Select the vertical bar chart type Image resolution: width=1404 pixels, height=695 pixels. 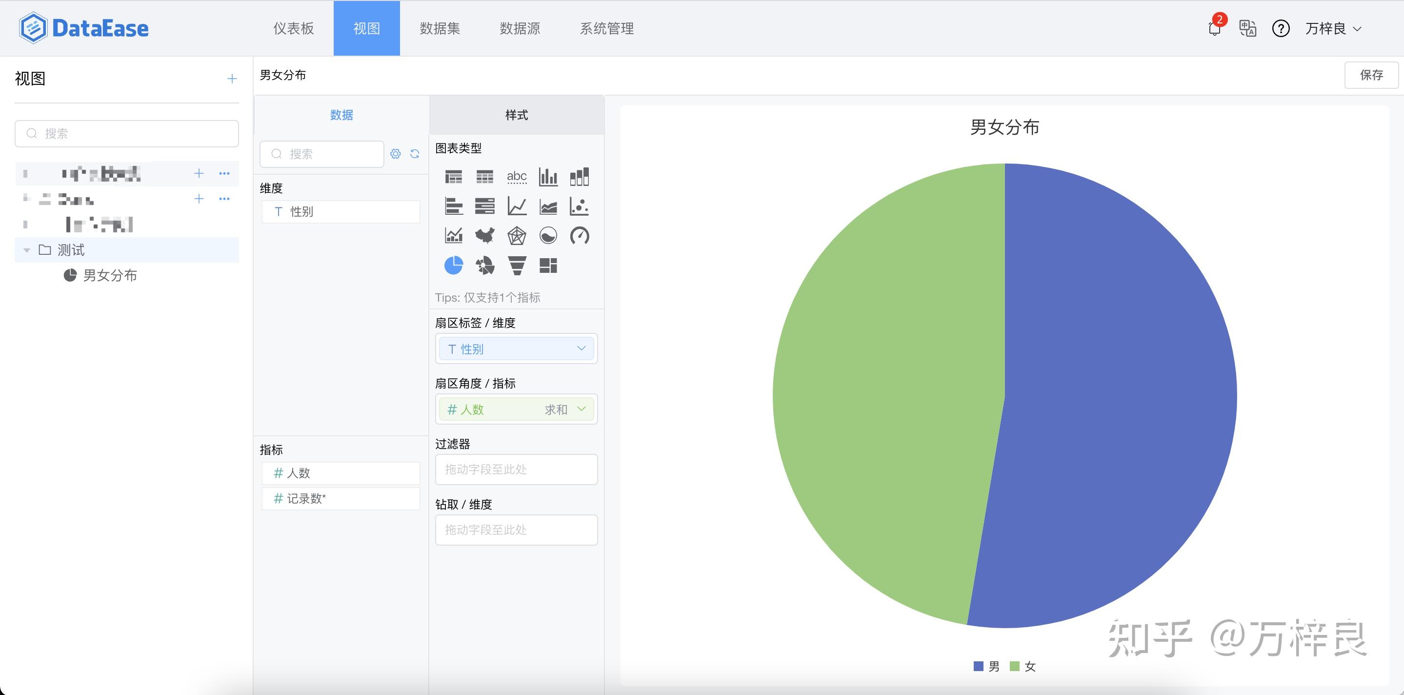pos(548,177)
